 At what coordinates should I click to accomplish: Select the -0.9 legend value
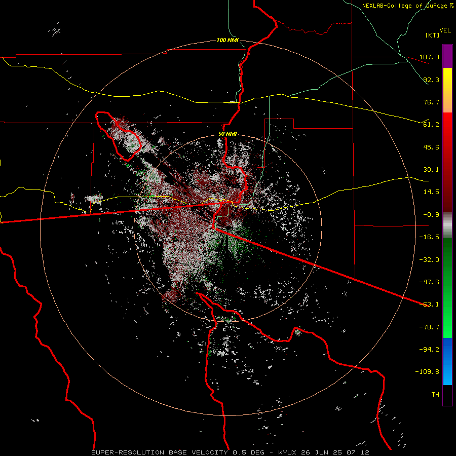431,215
